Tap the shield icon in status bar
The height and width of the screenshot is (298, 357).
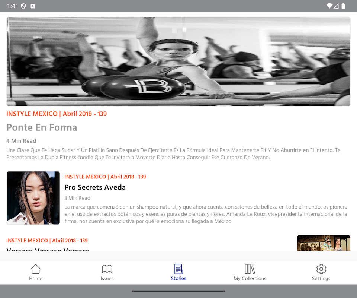pos(23,6)
